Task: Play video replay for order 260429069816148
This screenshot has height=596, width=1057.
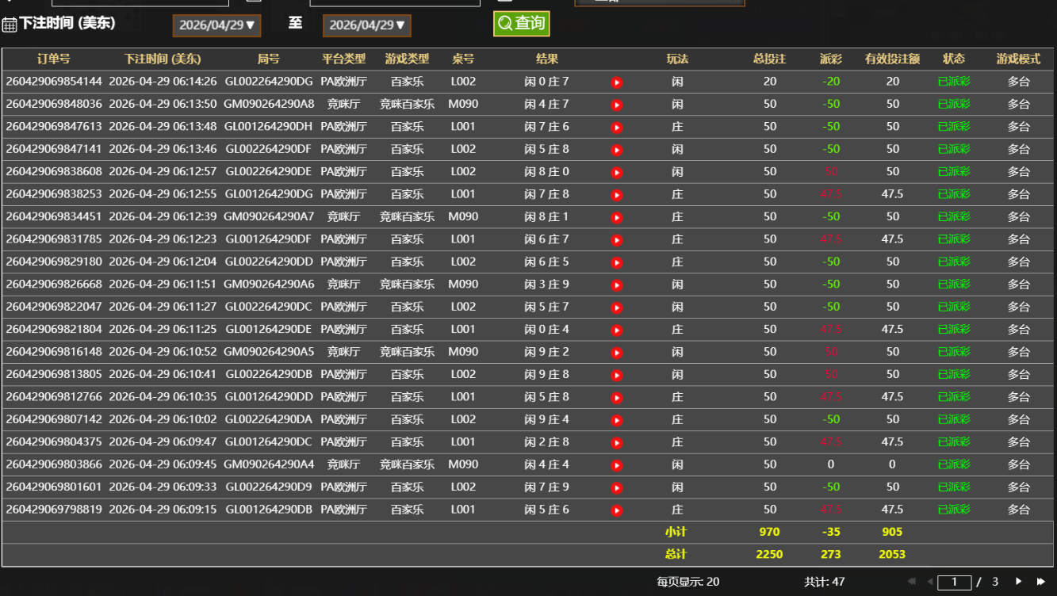Action: pos(617,353)
